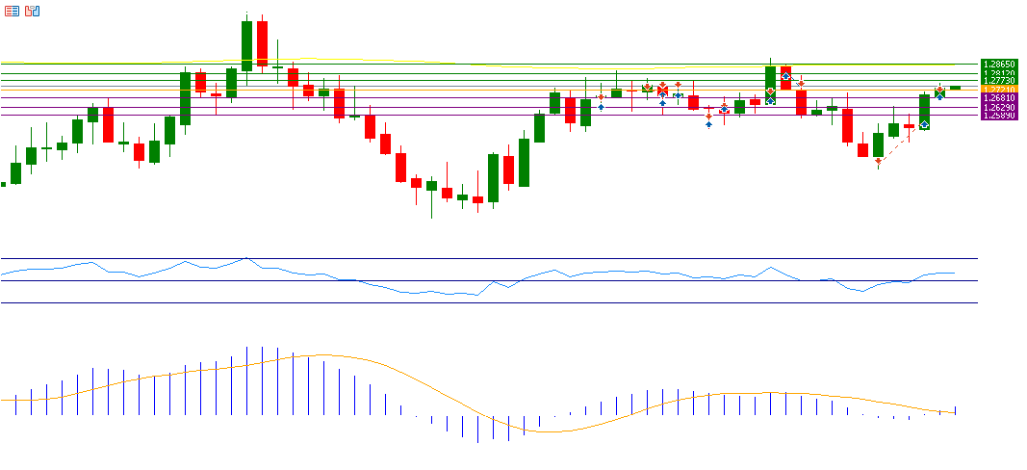Click the tallest green candle at the chart peak
The height and width of the screenshot is (470, 1027).
246,45
